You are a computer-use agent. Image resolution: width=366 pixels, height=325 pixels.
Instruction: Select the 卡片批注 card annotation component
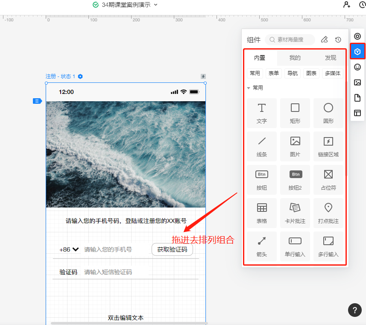(295, 214)
